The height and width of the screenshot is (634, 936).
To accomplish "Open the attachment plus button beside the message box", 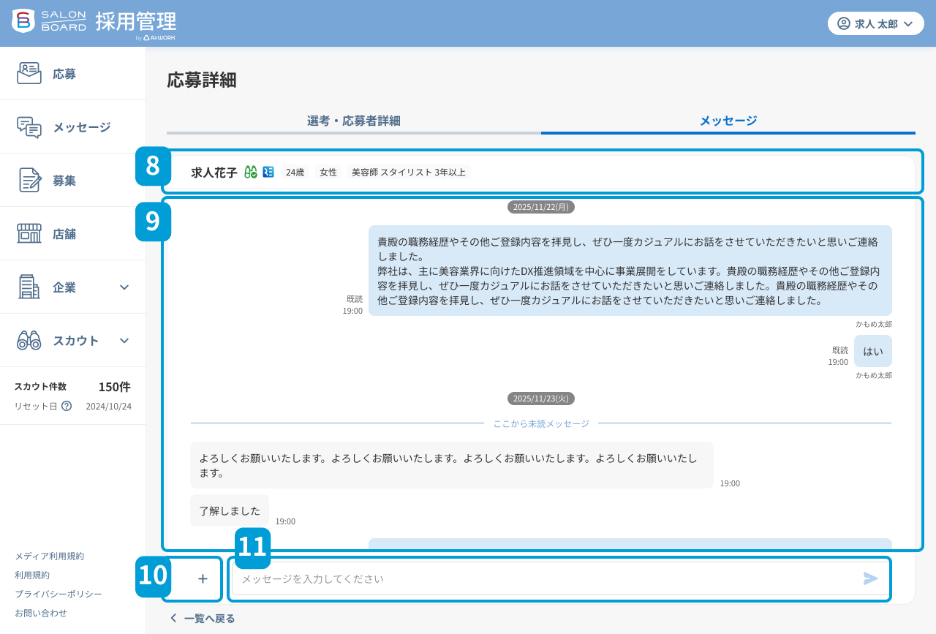I will click(203, 578).
